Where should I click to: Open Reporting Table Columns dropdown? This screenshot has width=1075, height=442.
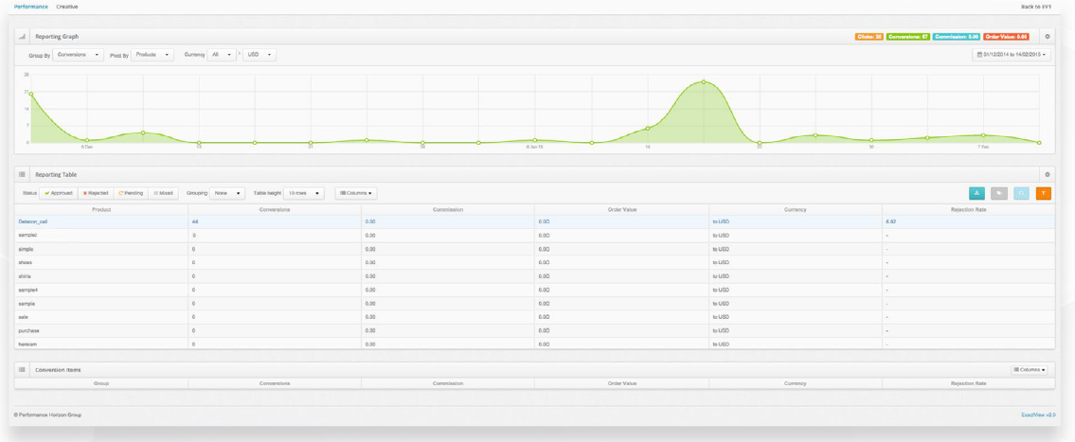[x=356, y=193]
